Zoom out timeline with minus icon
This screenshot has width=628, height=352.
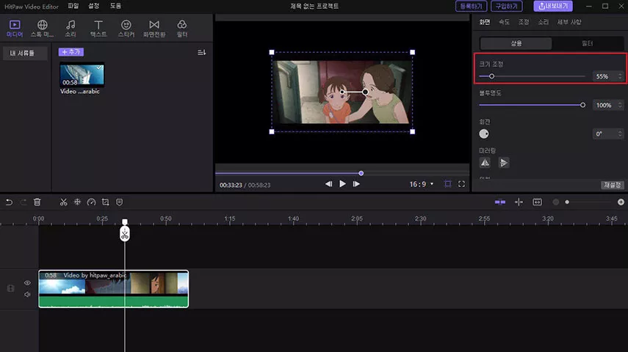pyautogui.click(x=556, y=202)
